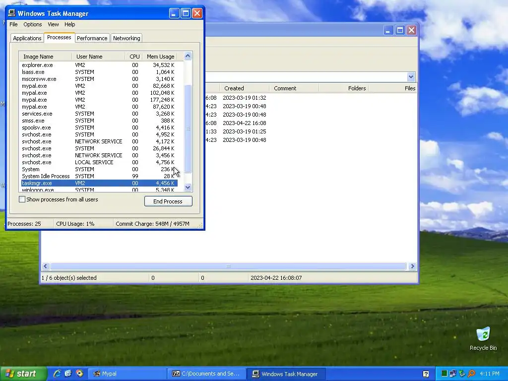Select the spoolsv.exe process row
Screen dimensions: 508x381
(99, 127)
